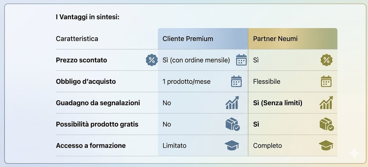Select the Partner Neumi column header

click(x=275, y=39)
